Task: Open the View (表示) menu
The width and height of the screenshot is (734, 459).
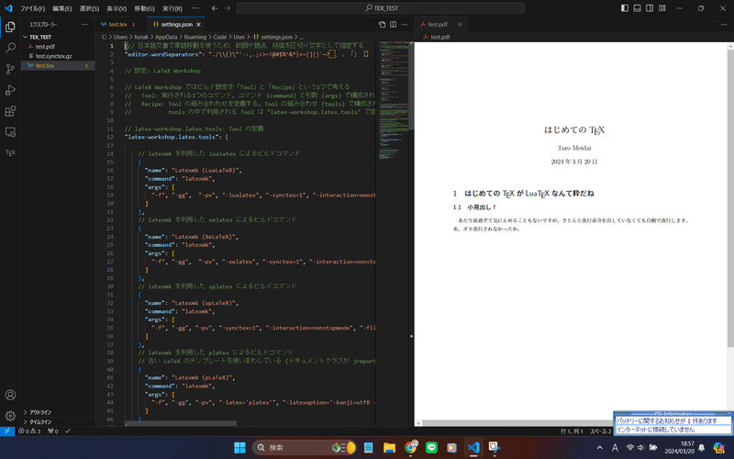Action: click(117, 8)
